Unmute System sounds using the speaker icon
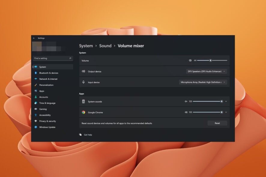266x177 pixels. click(x=186, y=101)
